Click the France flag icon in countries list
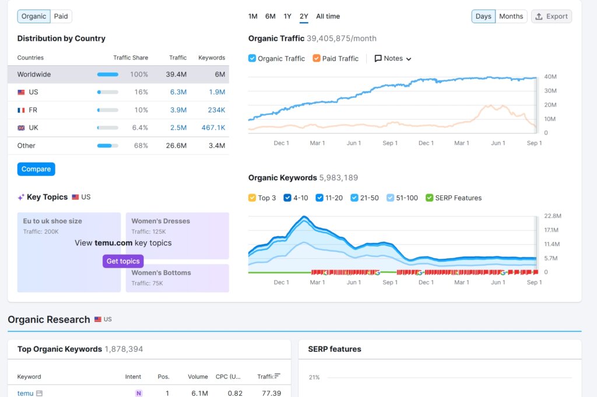The image size is (597, 397). (21, 110)
